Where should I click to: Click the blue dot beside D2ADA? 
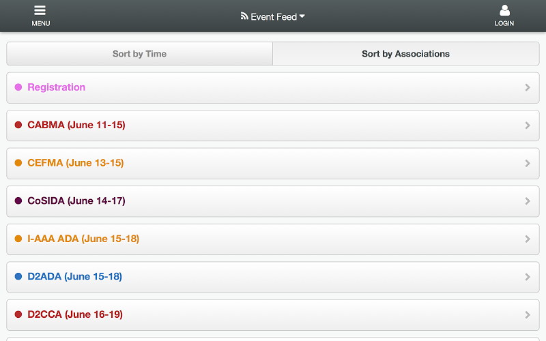(18, 276)
